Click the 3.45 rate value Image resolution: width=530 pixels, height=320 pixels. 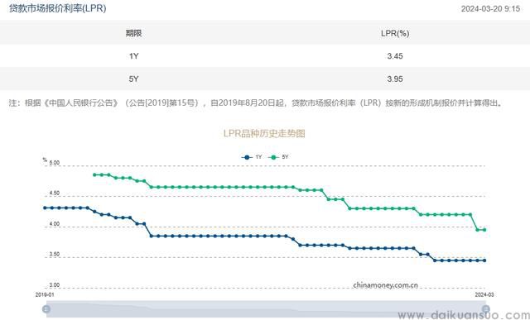coord(395,56)
